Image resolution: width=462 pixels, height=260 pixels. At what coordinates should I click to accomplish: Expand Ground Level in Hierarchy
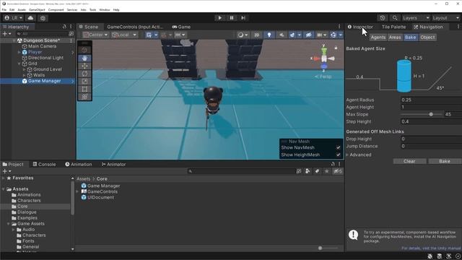[x=25, y=69]
